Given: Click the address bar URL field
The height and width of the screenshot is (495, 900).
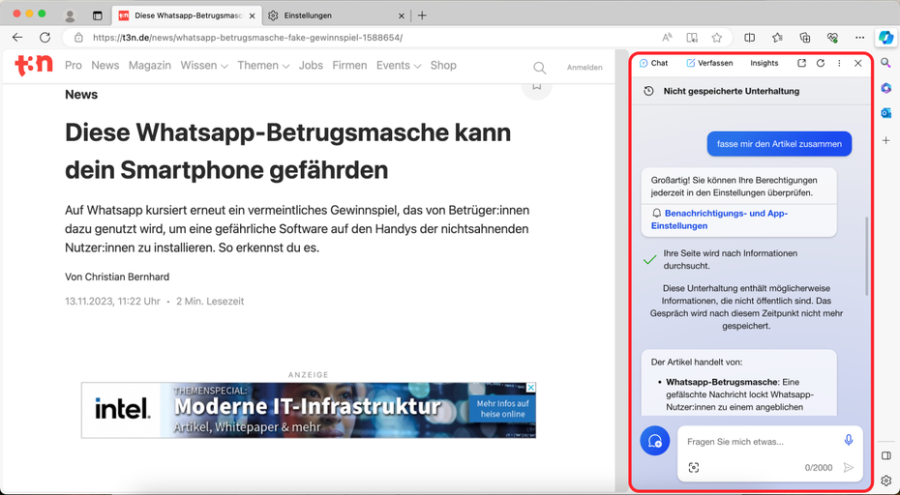Looking at the screenshot, I should [x=368, y=38].
